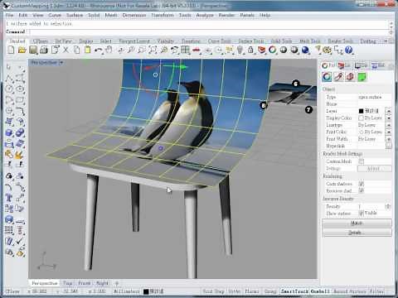
Task: Click the red car set-view icon
Action: pyautogui.click(x=197, y=50)
